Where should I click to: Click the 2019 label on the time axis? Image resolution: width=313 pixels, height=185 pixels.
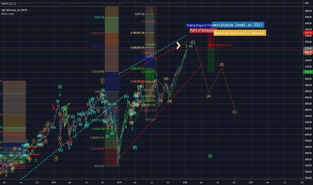click(119, 182)
